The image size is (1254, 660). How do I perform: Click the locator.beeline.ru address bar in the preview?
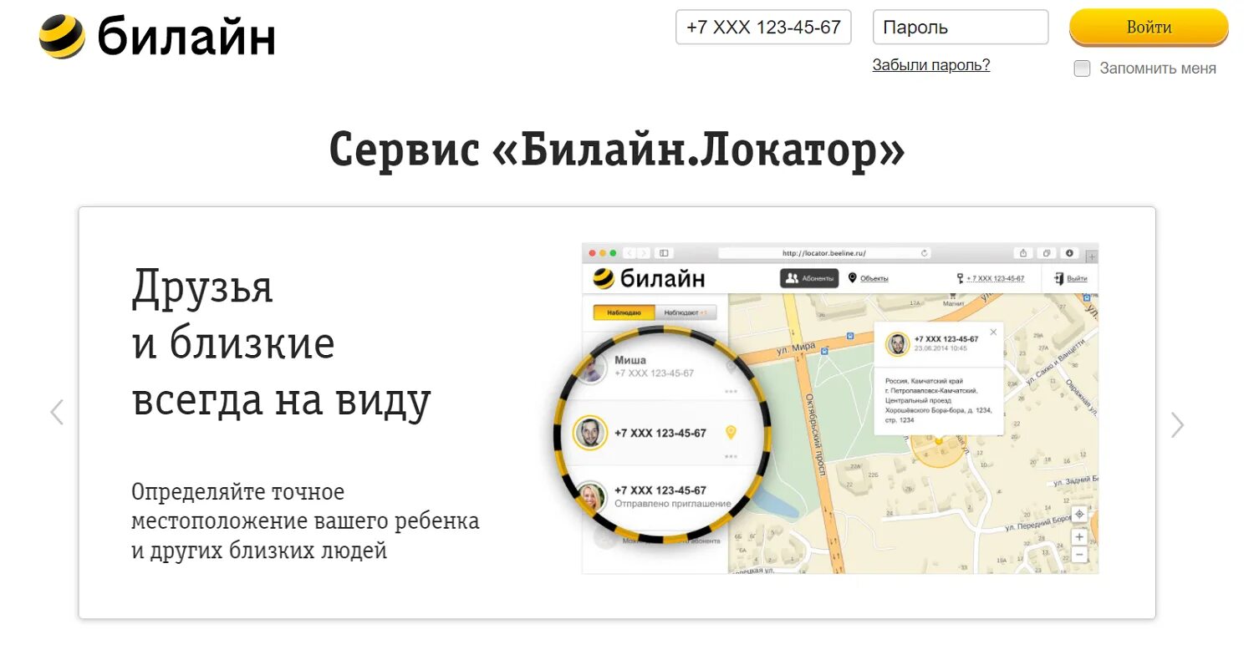tap(823, 252)
